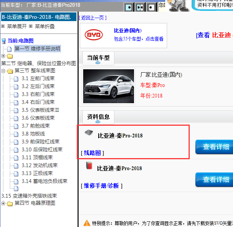Viewport: 233px width, 227px height.
Task: Open 3.14 蓄电池负极线束
Action: (x=44, y=181)
